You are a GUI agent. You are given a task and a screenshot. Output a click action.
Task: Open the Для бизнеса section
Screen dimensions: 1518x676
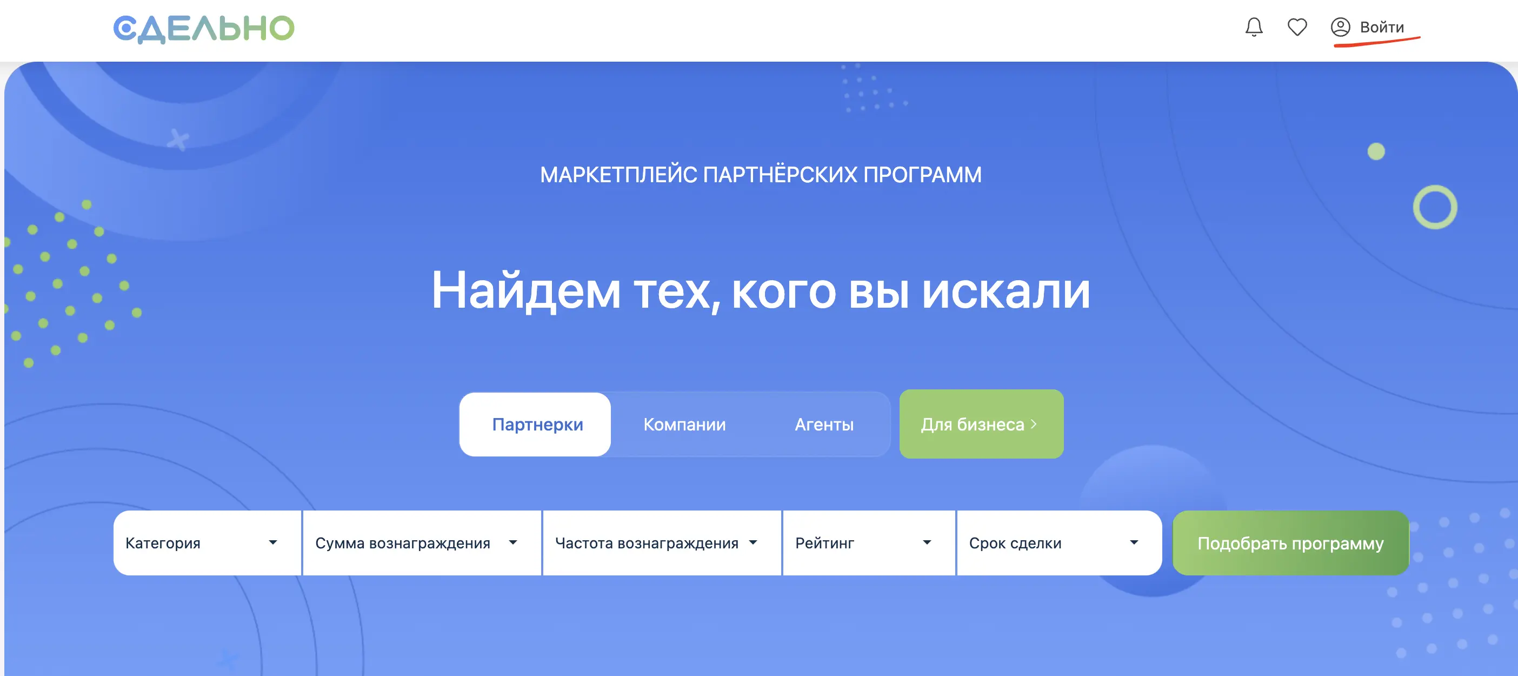[973, 424]
